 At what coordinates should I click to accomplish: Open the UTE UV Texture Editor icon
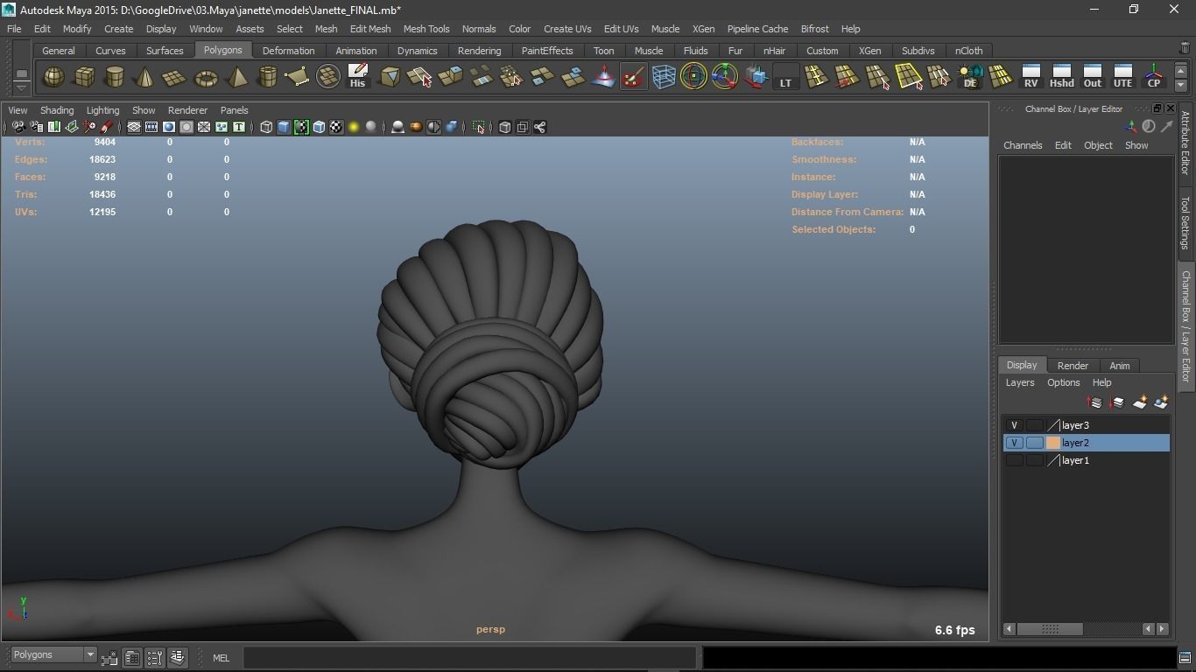1122,77
